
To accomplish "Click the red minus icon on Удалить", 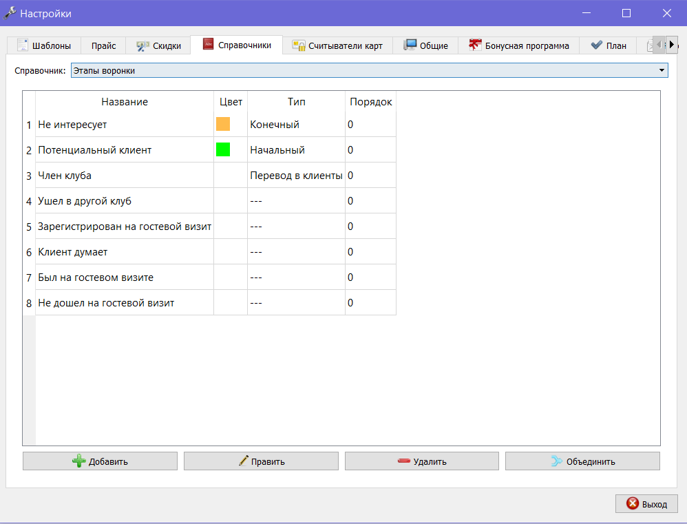I will click(404, 461).
